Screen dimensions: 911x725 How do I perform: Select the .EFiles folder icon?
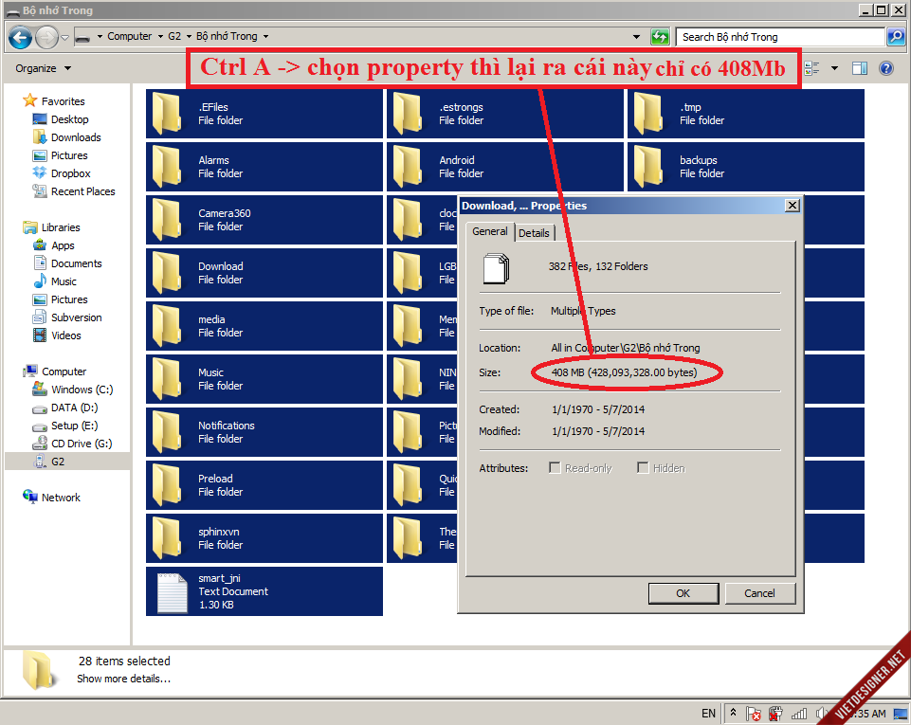(167, 114)
